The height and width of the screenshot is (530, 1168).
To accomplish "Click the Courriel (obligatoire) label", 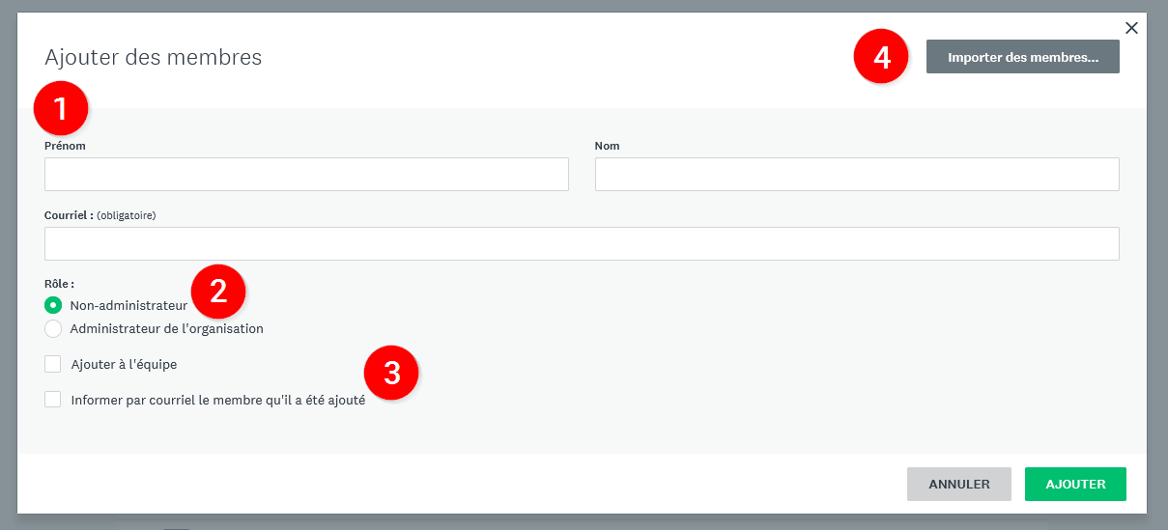I will click(x=100, y=215).
